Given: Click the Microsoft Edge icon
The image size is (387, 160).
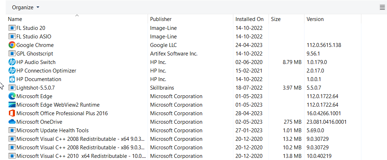Looking at the screenshot, I should click(x=12, y=96).
